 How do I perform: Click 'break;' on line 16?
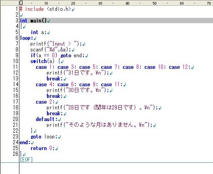pyautogui.click(x=55, y=96)
